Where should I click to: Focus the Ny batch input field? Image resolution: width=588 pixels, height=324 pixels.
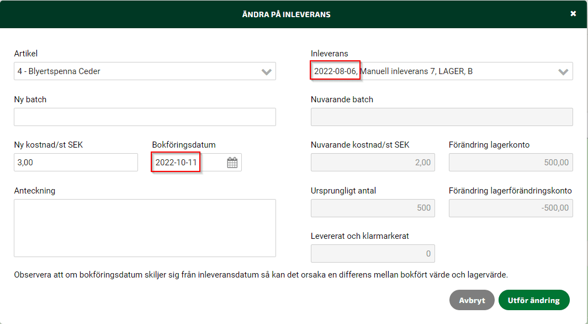coord(145,117)
